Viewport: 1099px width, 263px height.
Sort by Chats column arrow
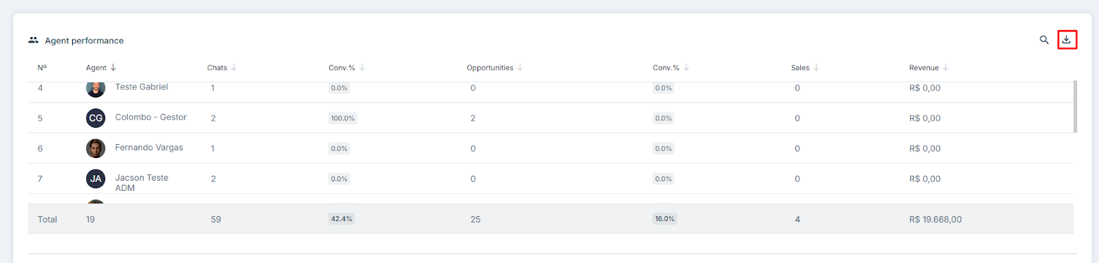click(x=234, y=67)
